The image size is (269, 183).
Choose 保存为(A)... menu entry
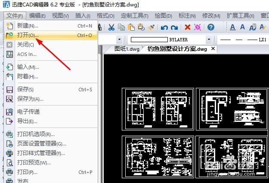(x=51, y=99)
